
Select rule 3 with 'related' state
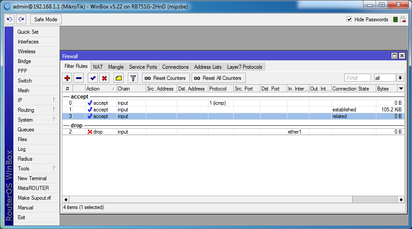(x=233, y=116)
